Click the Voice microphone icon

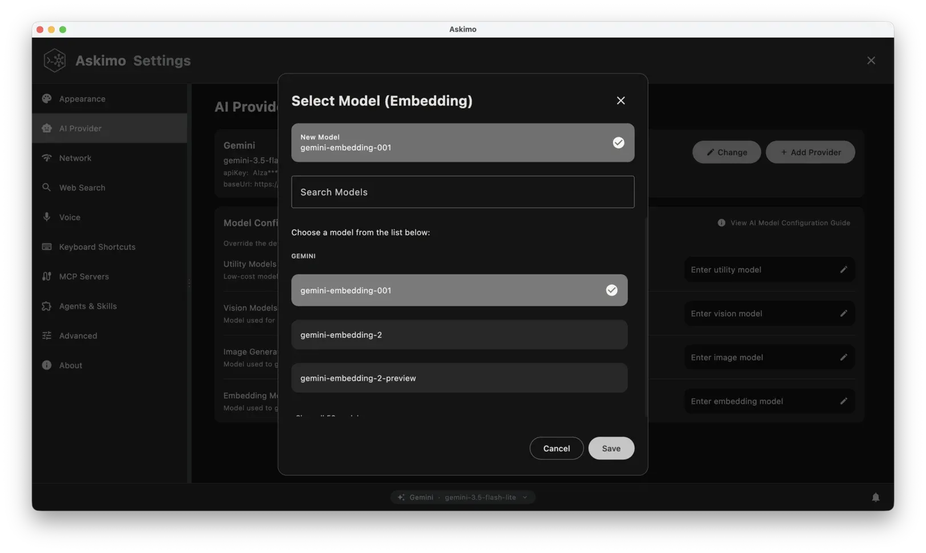pyautogui.click(x=47, y=217)
